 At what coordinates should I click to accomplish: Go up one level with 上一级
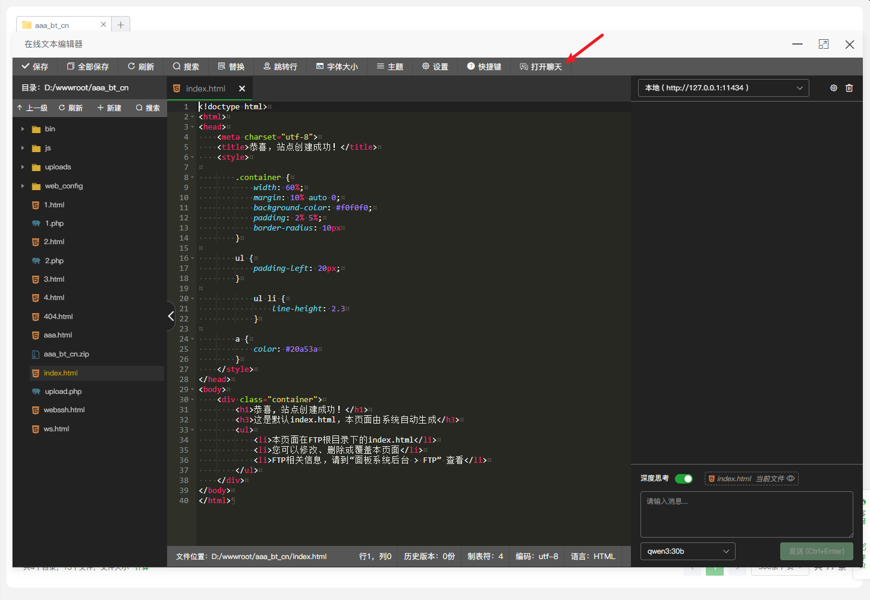pyautogui.click(x=32, y=108)
